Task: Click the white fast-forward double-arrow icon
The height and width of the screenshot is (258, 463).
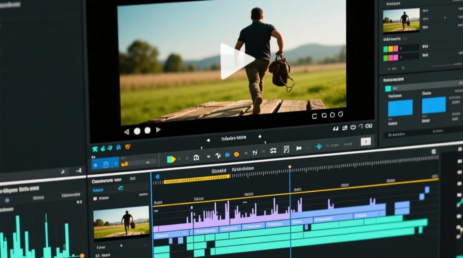Action: (x=299, y=148)
